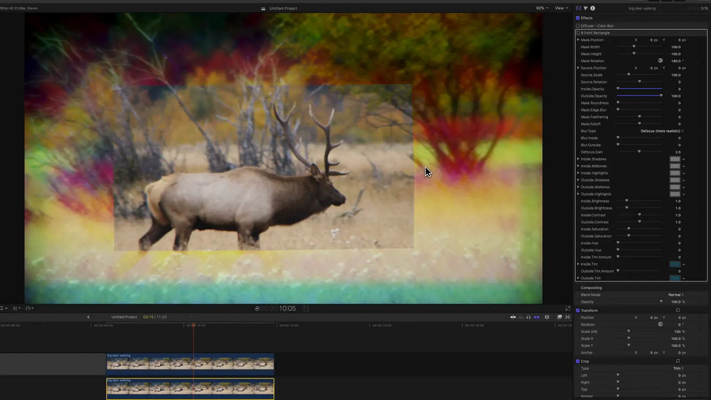This screenshot has height=400, width=711.
Task: Activate Crop onscreen controls icon
Action: [x=678, y=361]
